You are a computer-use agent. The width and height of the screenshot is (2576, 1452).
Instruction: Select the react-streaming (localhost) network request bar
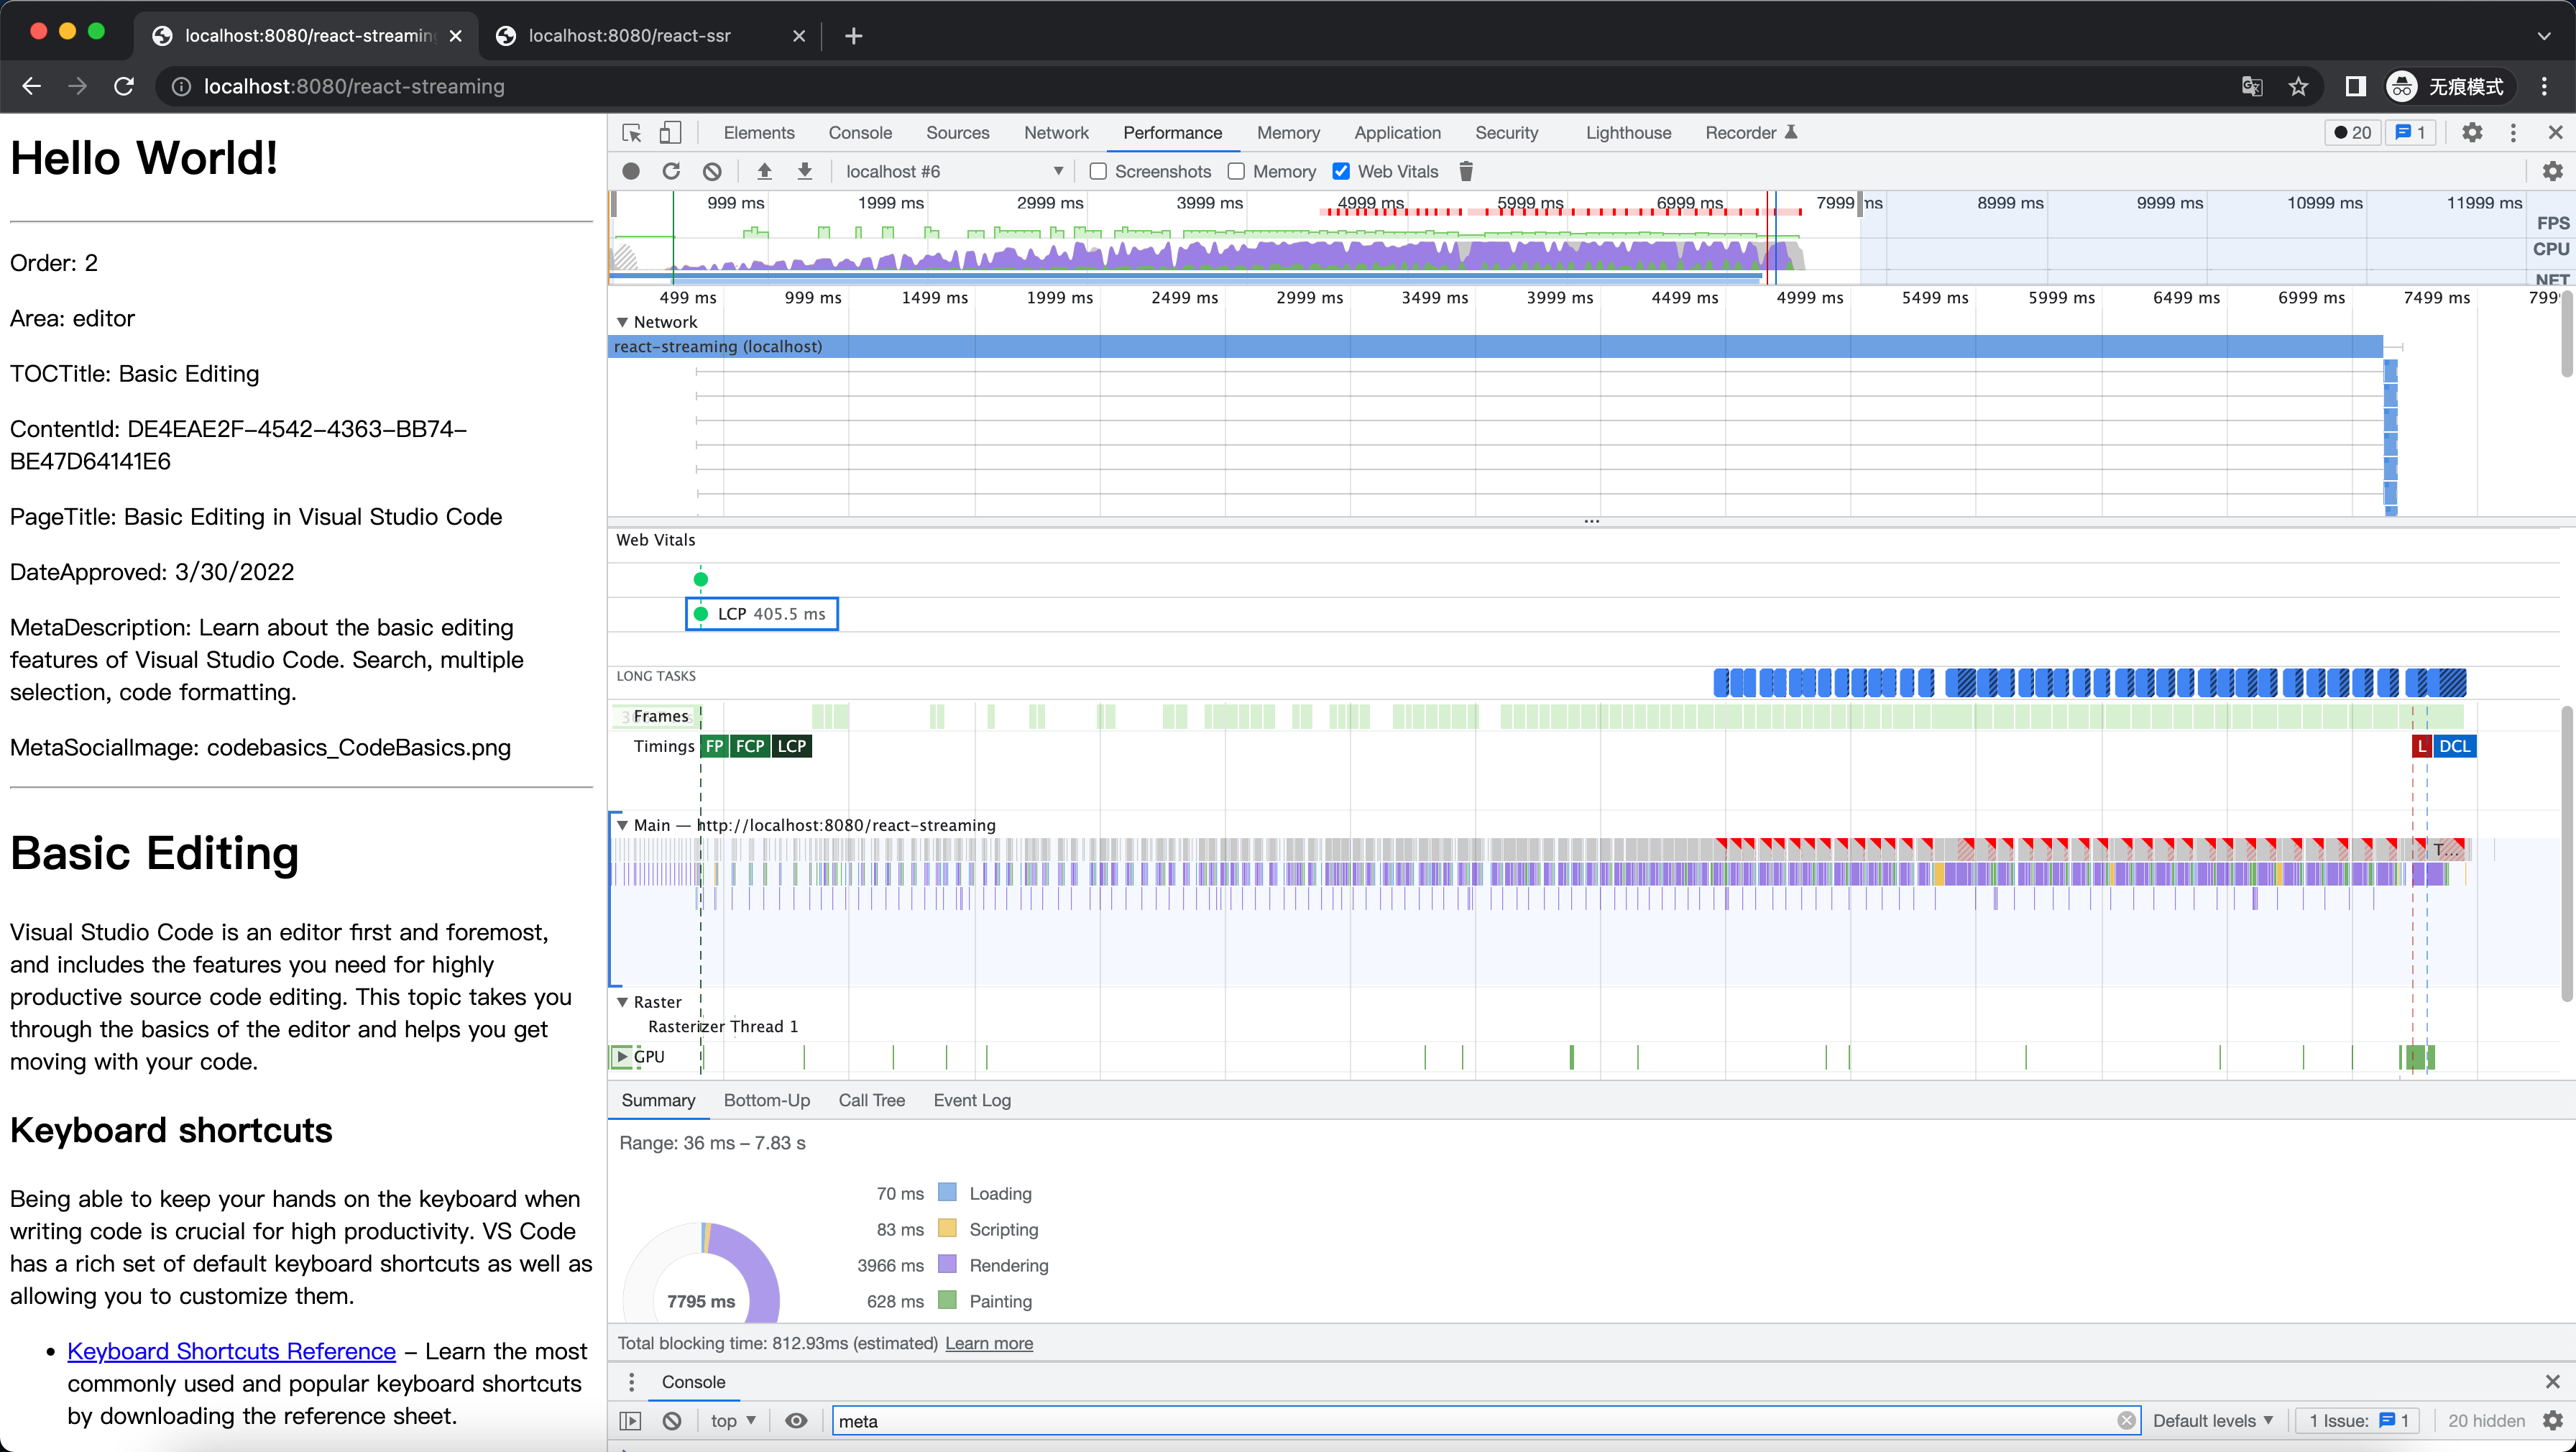coord(1496,347)
